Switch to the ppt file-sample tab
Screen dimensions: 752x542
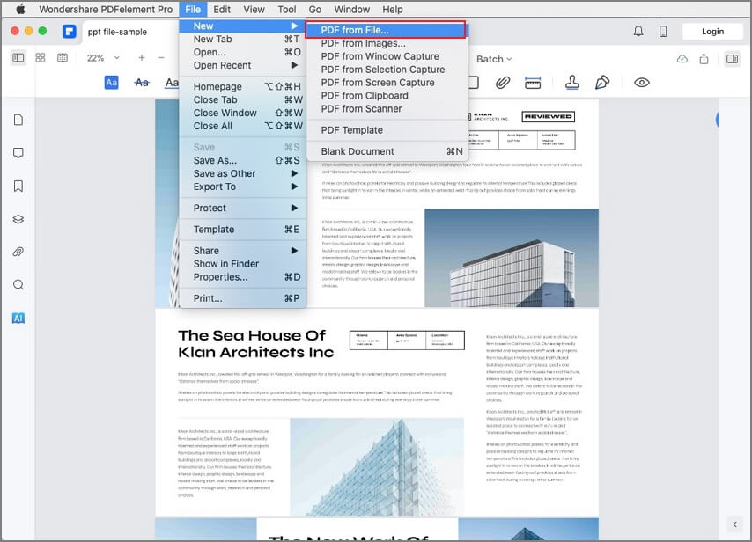[x=117, y=32]
